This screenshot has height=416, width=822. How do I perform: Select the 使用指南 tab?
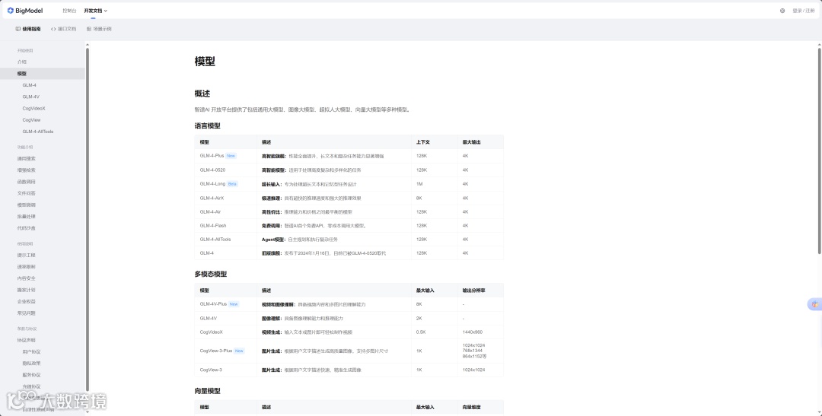pyautogui.click(x=28, y=29)
